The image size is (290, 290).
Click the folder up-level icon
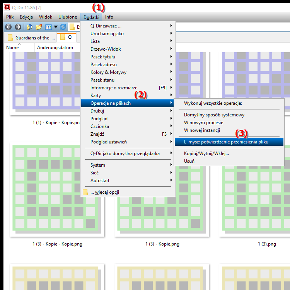[x=29, y=27]
